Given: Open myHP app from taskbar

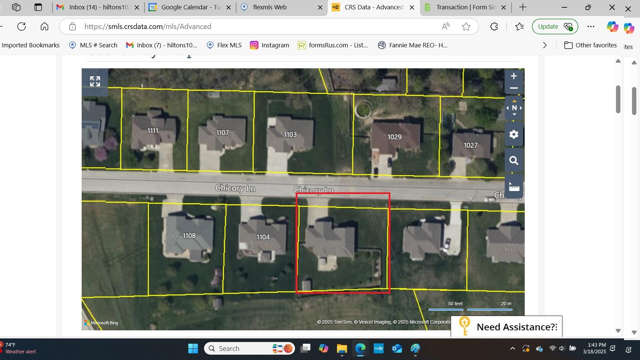Looking at the screenshot, I should coord(379,349).
